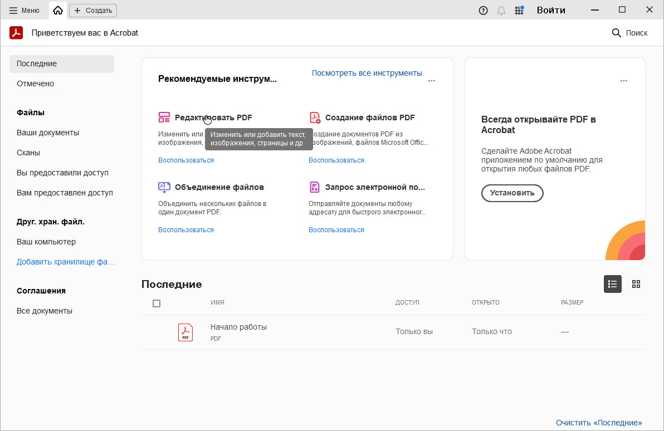Open Ваши документы in the sidebar
664x431 pixels.
pyautogui.click(x=48, y=133)
